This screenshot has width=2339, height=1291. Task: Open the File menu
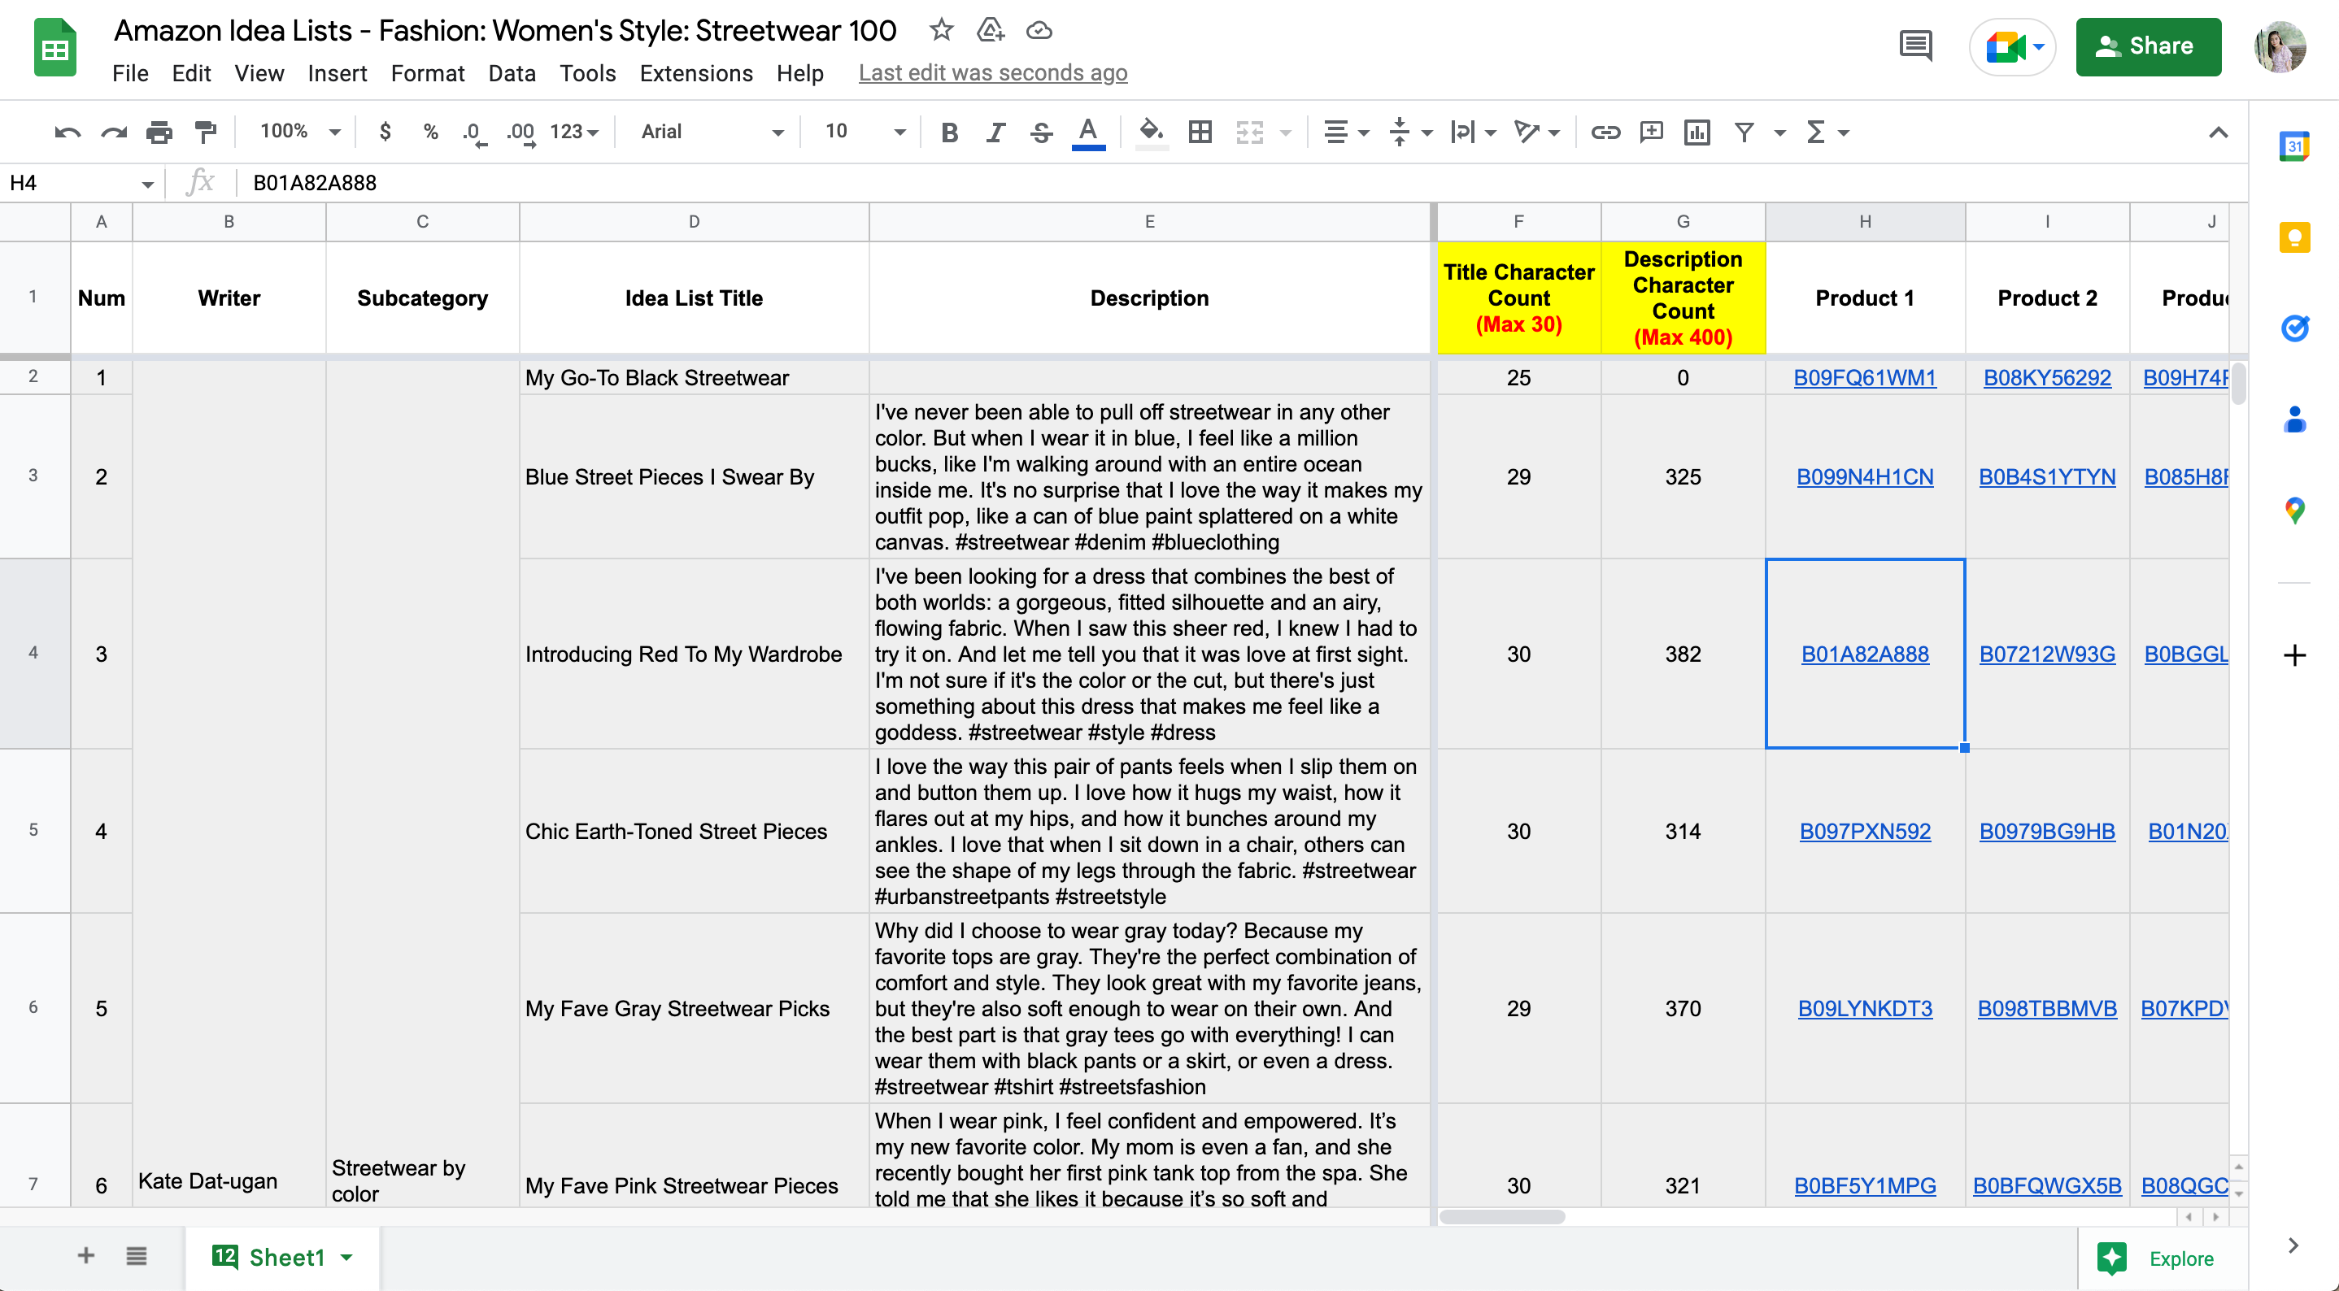click(130, 72)
